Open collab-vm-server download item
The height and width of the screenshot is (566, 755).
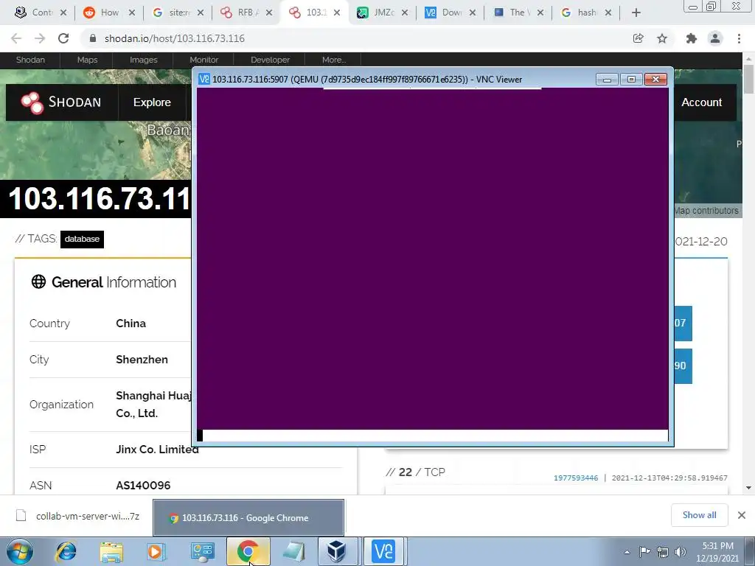tap(79, 516)
